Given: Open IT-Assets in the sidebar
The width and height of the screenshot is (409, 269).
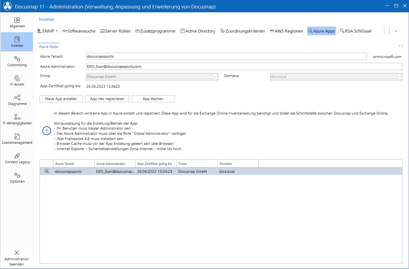Looking at the screenshot, I should pos(17,81).
